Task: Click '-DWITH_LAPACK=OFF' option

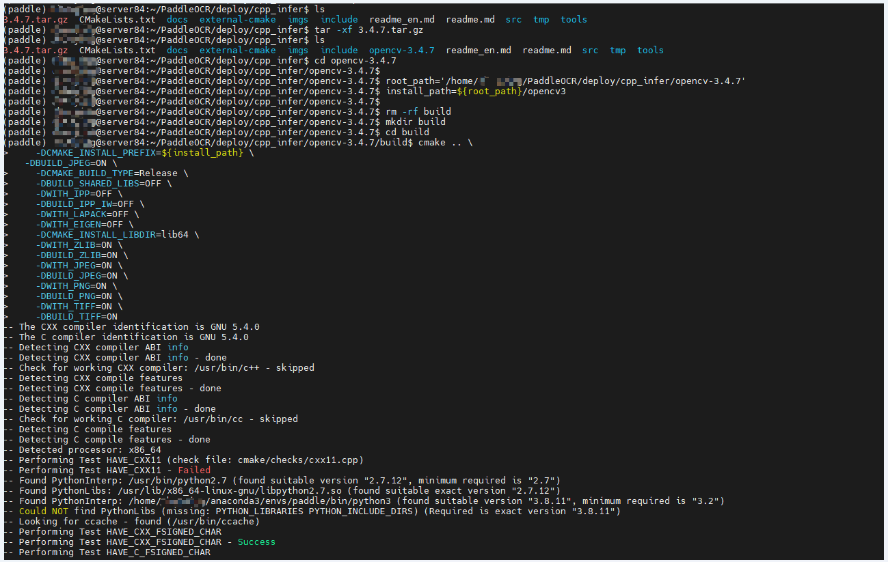Action: (x=82, y=214)
